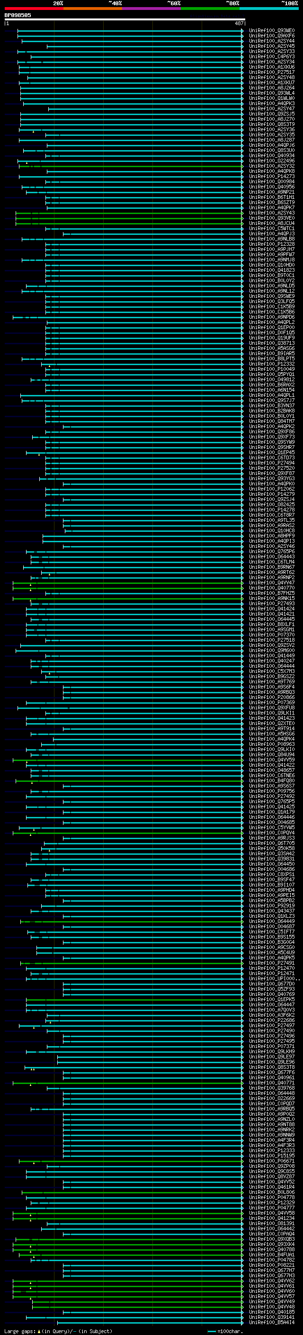Select the BP098505 query label
The width and height of the screenshot is (303, 1335).
coord(18,15)
